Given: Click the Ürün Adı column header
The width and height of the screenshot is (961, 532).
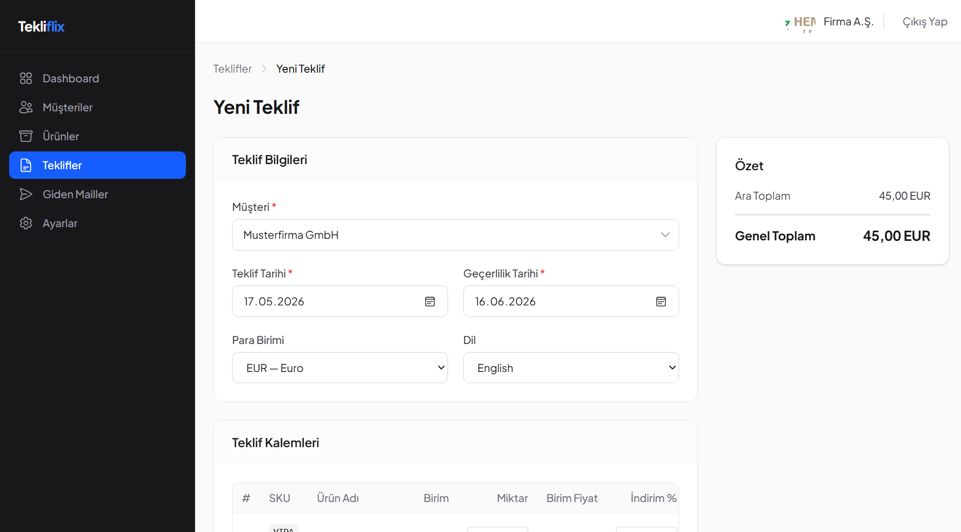Looking at the screenshot, I should [338, 498].
